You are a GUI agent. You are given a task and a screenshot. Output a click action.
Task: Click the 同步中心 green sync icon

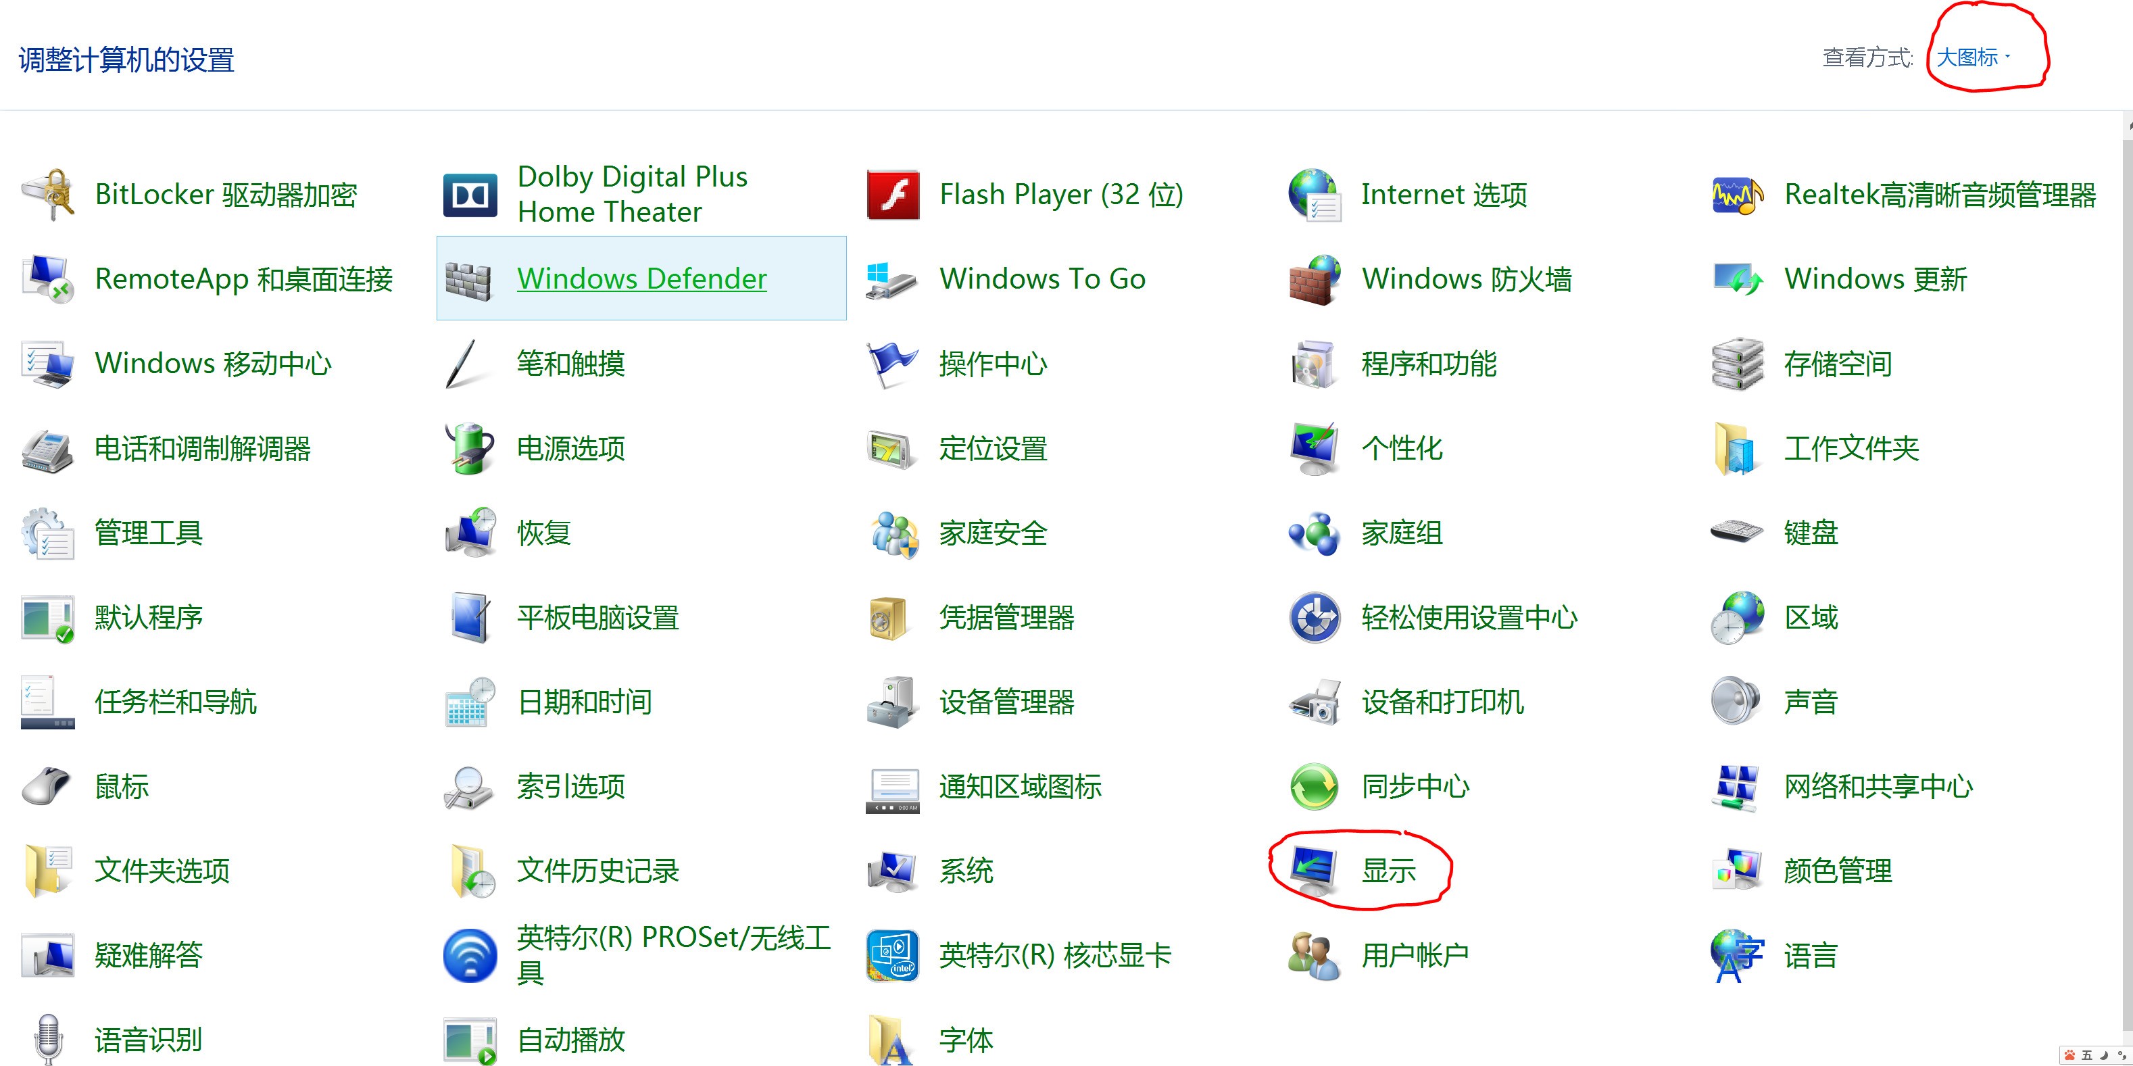point(1315,786)
